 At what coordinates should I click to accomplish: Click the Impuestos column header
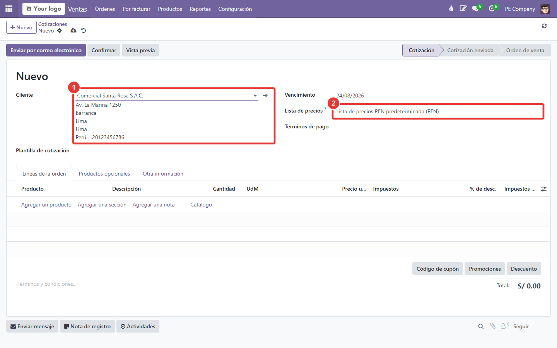[x=386, y=189]
